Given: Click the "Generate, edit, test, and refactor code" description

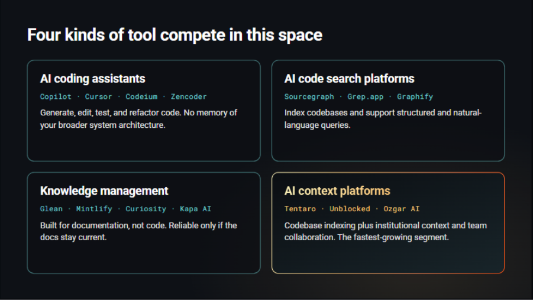Looking at the screenshot, I should [138, 119].
